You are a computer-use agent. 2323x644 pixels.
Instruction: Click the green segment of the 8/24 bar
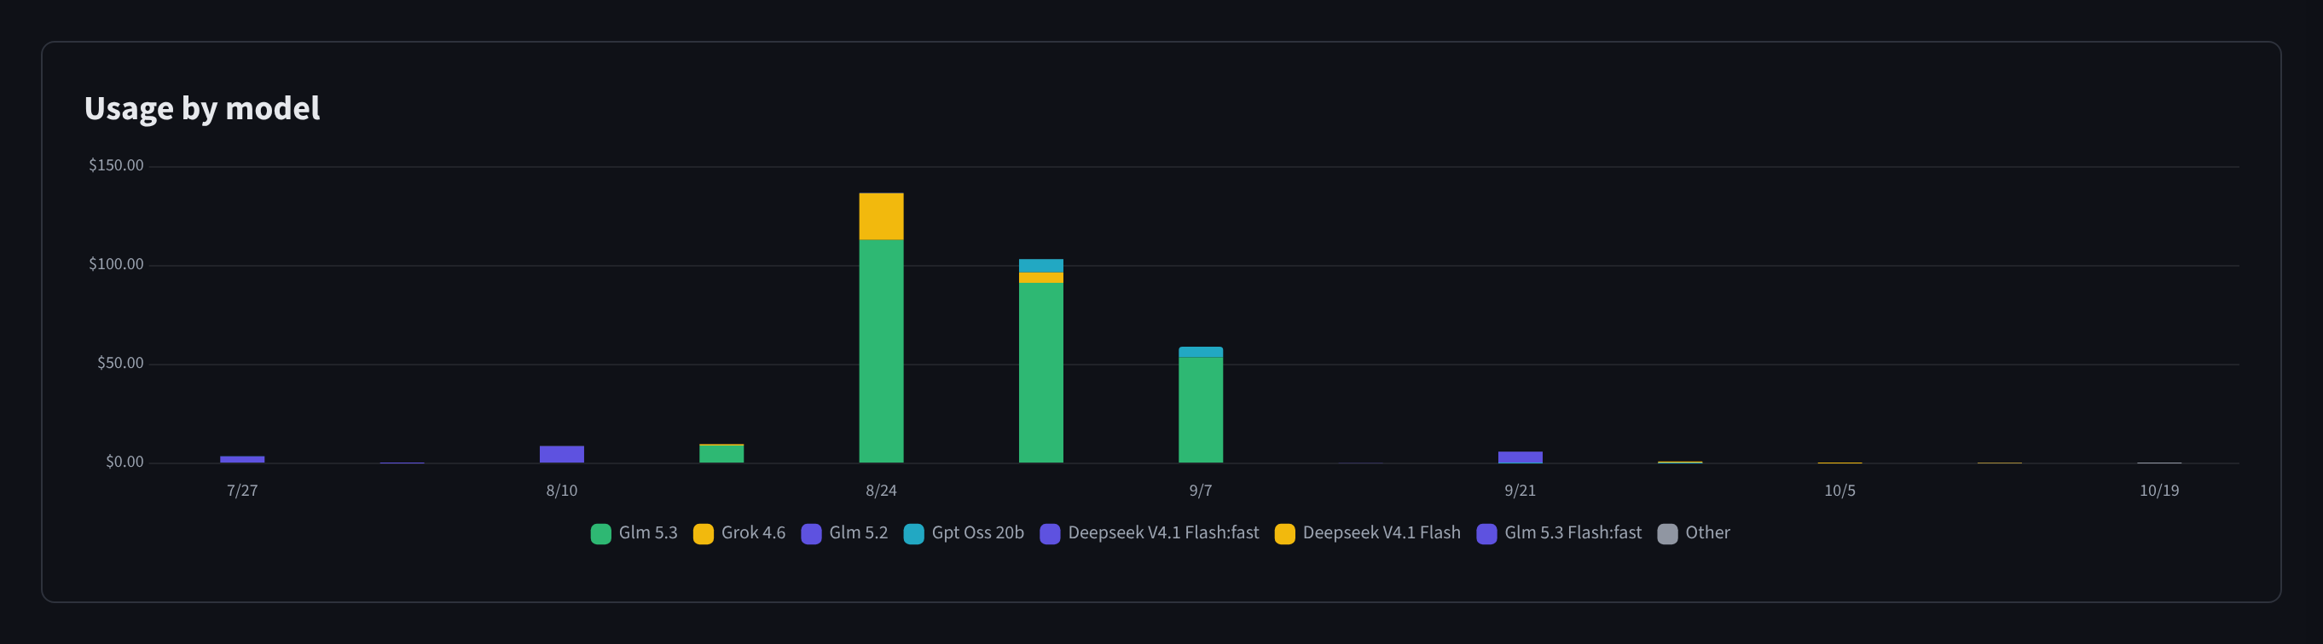tap(881, 351)
